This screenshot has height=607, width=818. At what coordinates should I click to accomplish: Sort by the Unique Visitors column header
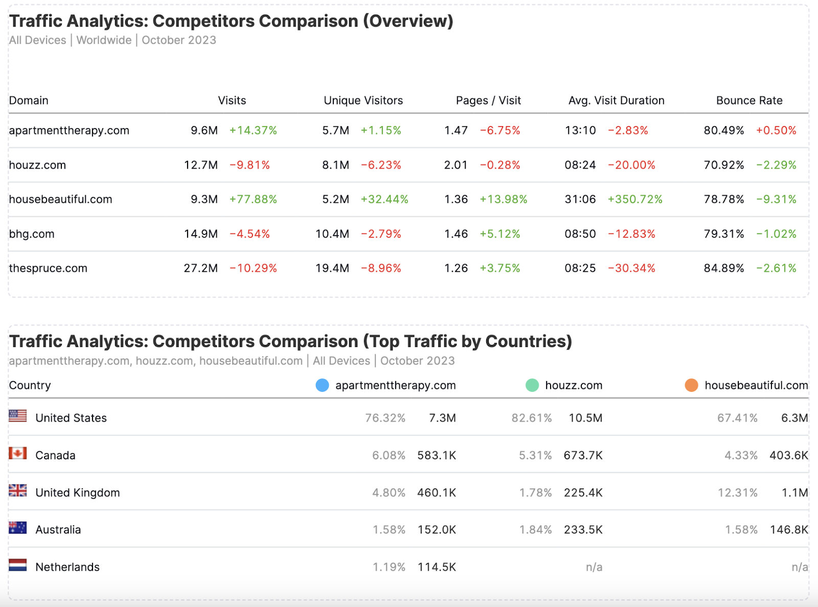click(x=363, y=101)
